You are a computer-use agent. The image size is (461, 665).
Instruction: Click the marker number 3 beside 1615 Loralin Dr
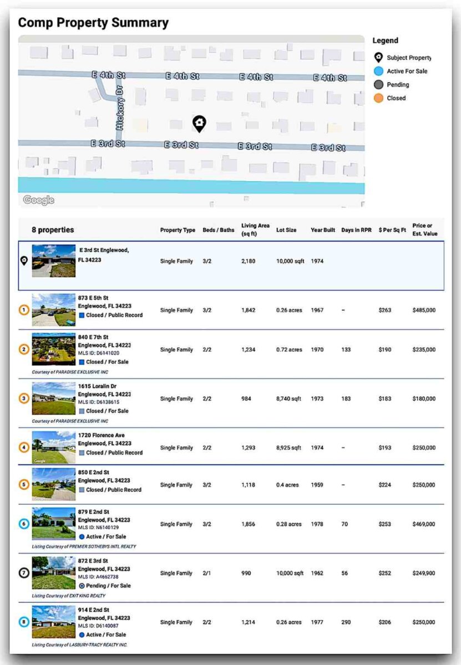pos(24,398)
